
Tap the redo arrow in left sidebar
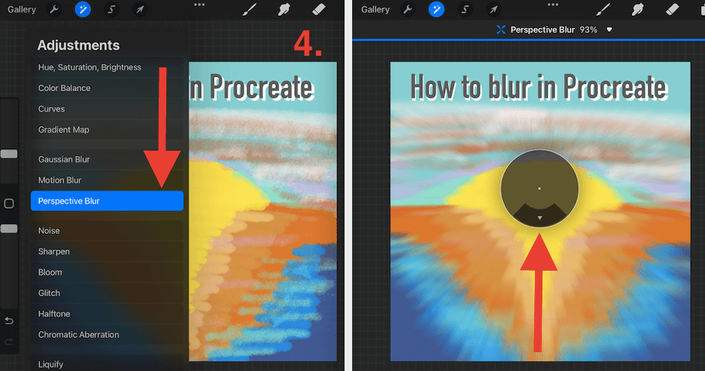[x=9, y=342]
